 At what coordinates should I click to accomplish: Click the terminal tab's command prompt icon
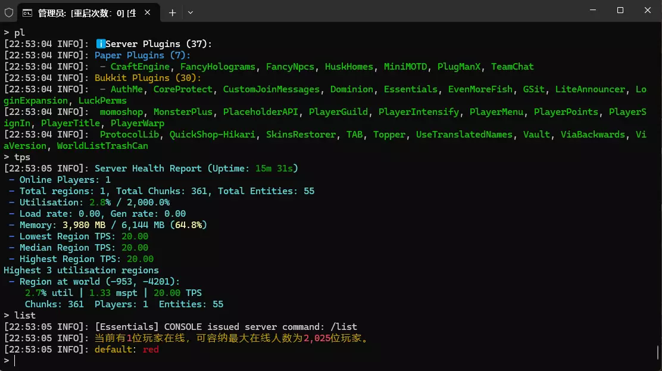click(27, 13)
